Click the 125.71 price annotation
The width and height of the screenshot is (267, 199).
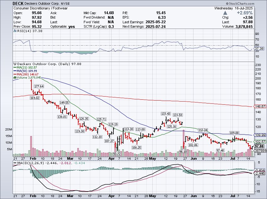101,119
